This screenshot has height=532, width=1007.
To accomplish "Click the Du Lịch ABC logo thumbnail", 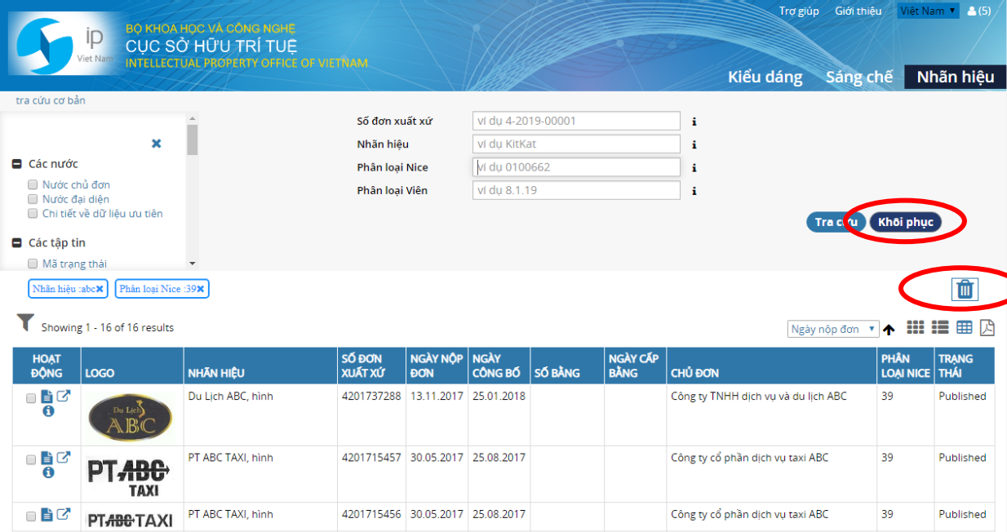I will click(131, 416).
